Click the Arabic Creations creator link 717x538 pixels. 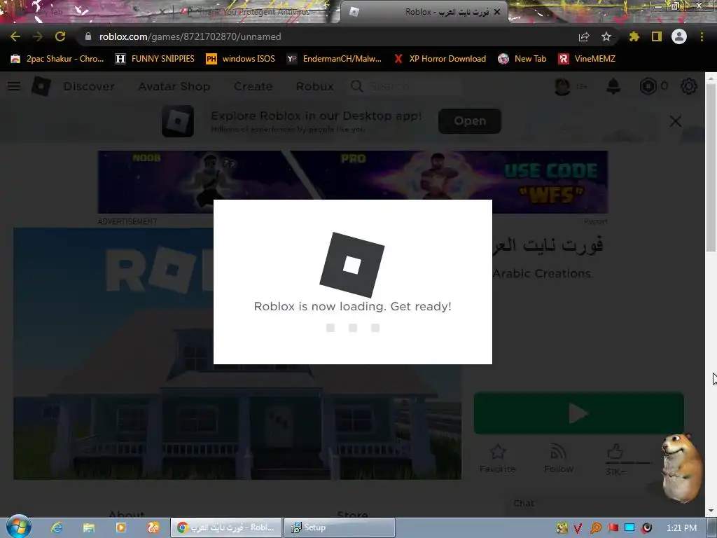click(x=542, y=274)
